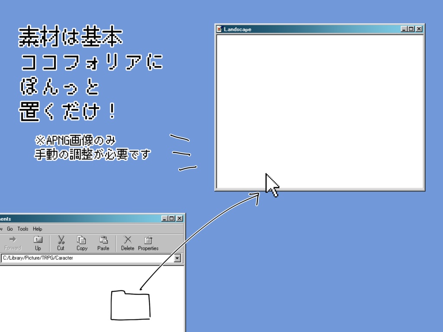Open the Help menu
The height and width of the screenshot is (332, 443).
[x=37, y=229]
